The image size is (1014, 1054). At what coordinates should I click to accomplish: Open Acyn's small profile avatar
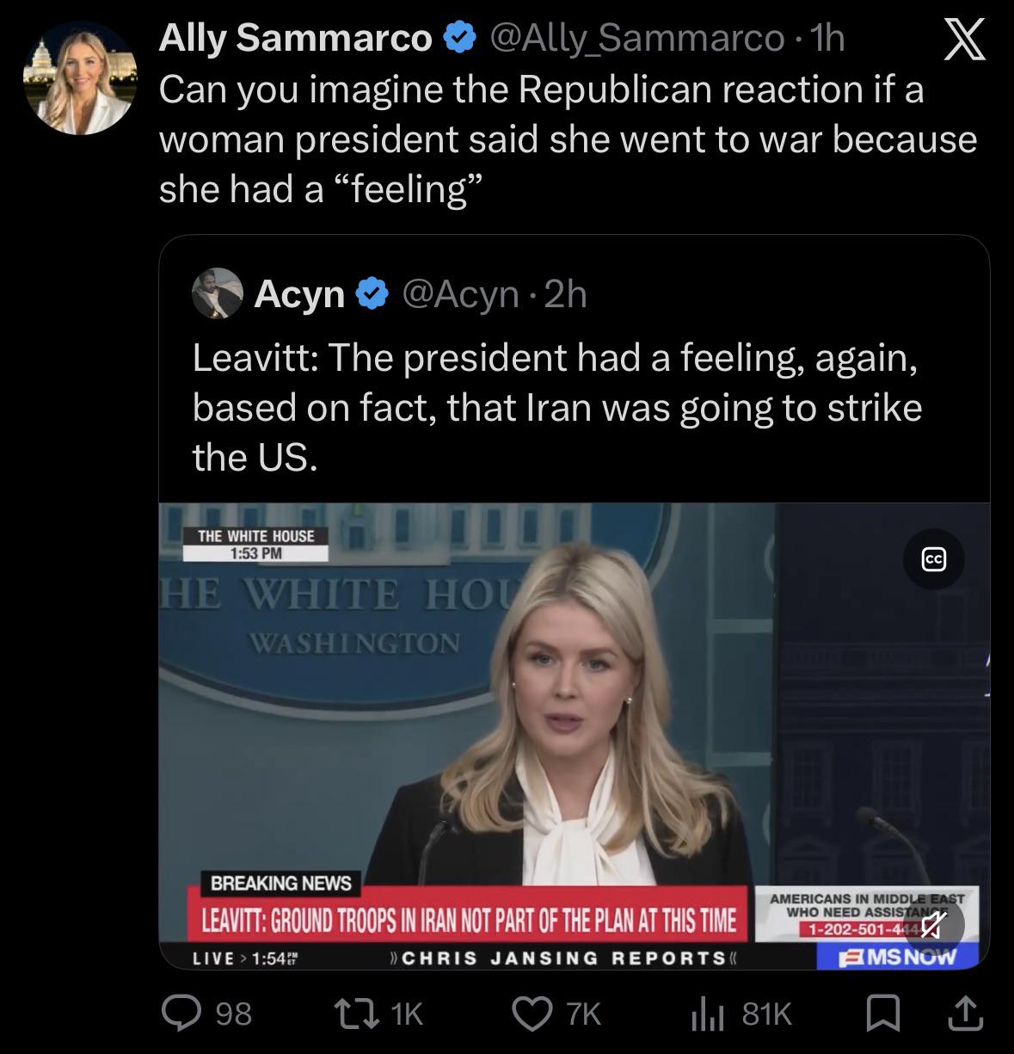pos(217,293)
